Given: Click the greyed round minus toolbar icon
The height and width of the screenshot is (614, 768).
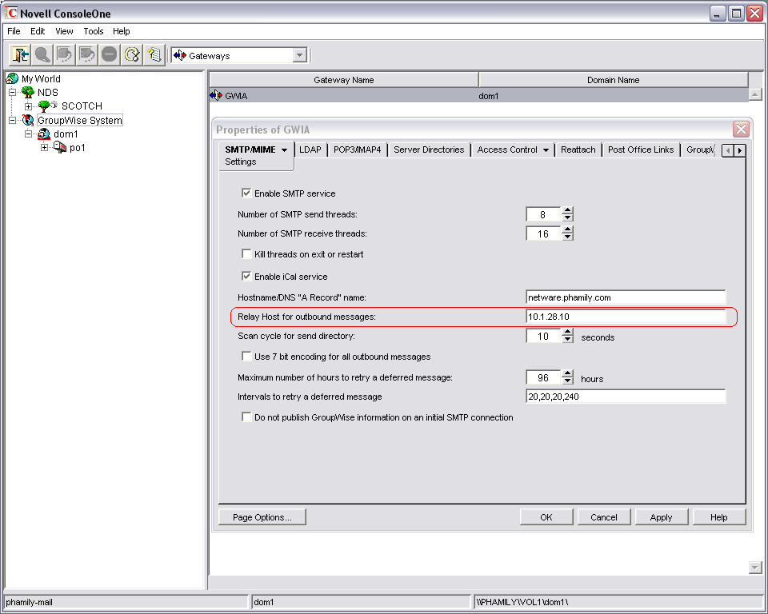Looking at the screenshot, I should (x=110, y=55).
